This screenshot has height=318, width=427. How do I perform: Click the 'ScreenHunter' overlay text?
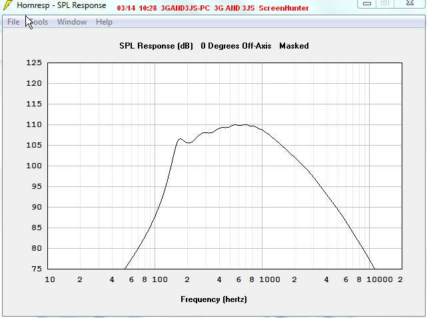tap(284, 8)
